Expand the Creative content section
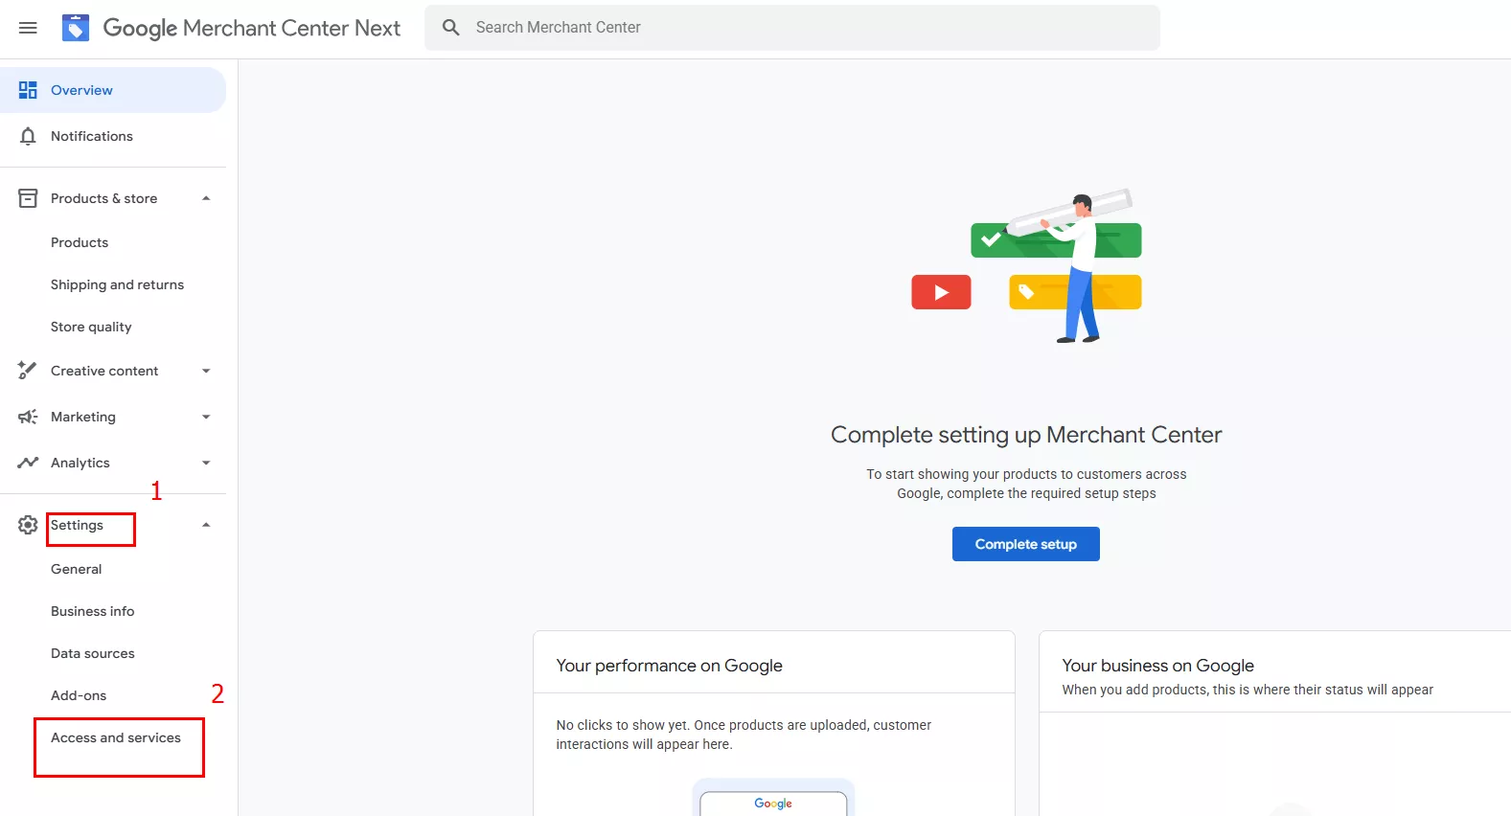Image resolution: width=1511 pixels, height=816 pixels. (x=206, y=371)
